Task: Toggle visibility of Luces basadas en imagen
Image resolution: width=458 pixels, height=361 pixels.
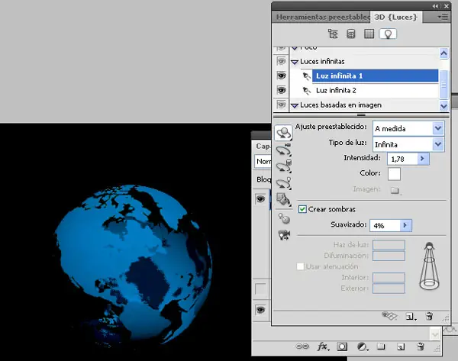Action: click(281, 105)
